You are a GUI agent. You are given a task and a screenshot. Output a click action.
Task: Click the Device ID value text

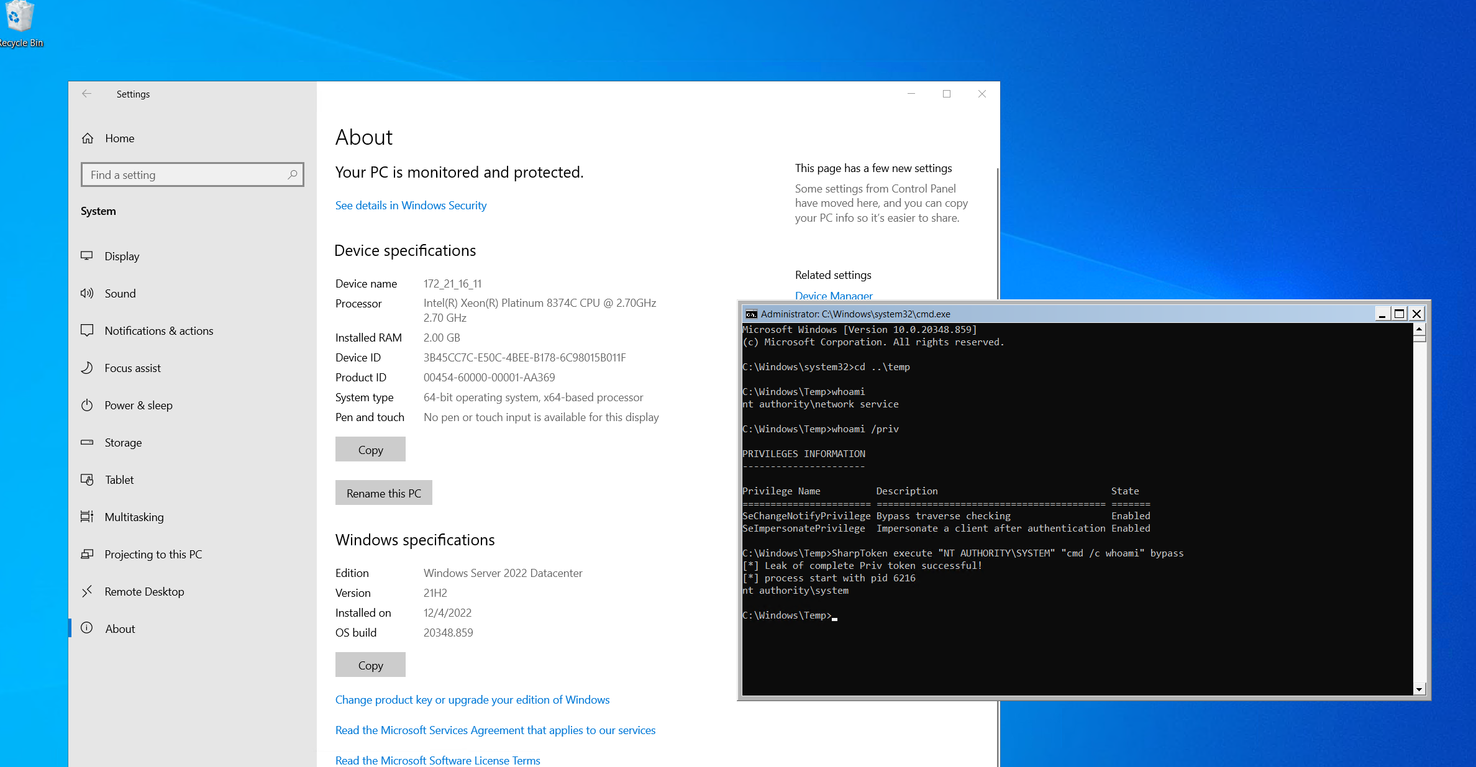point(525,358)
